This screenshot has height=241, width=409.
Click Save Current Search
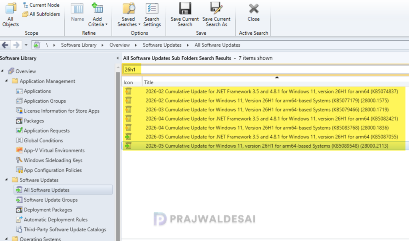[x=185, y=15]
